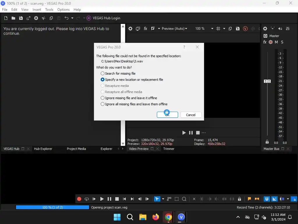The height and width of the screenshot is (224, 298).
Task: Open a project with the folder icon
Action: [13, 18]
